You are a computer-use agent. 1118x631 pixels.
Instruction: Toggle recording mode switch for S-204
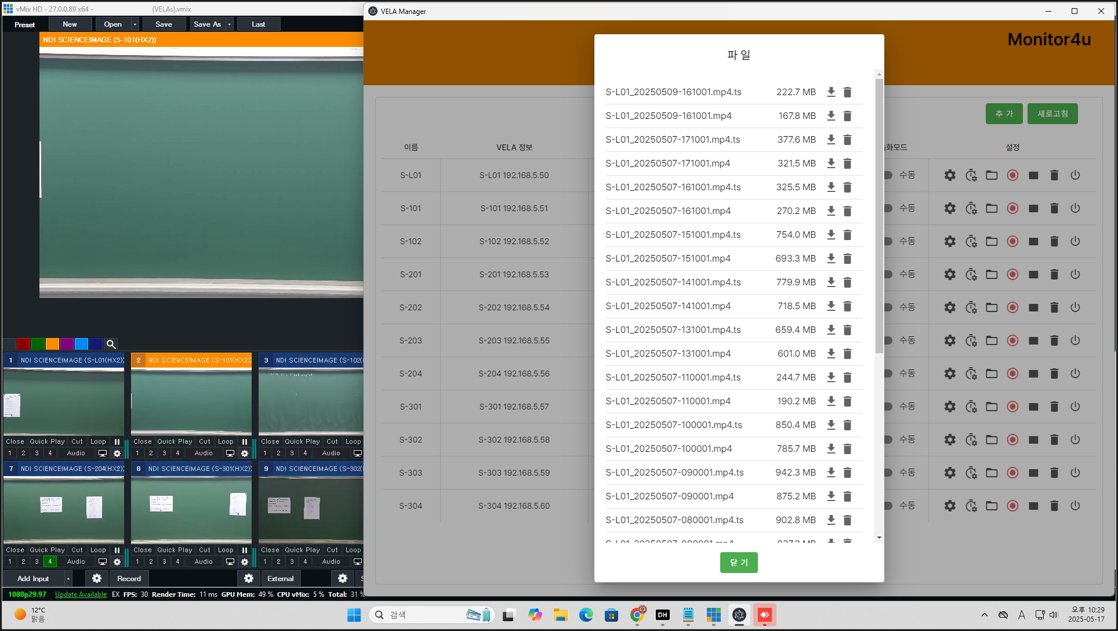pos(888,373)
